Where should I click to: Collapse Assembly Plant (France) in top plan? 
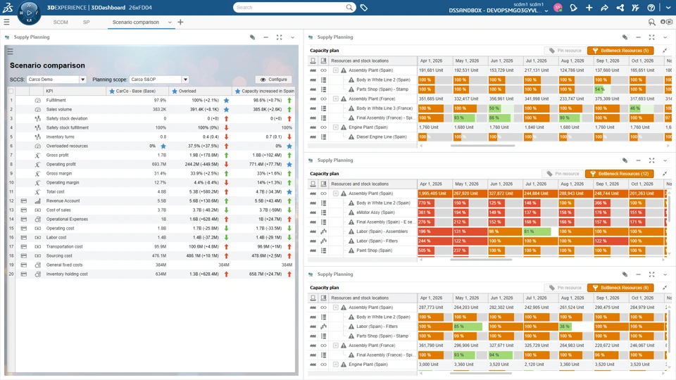[335, 99]
